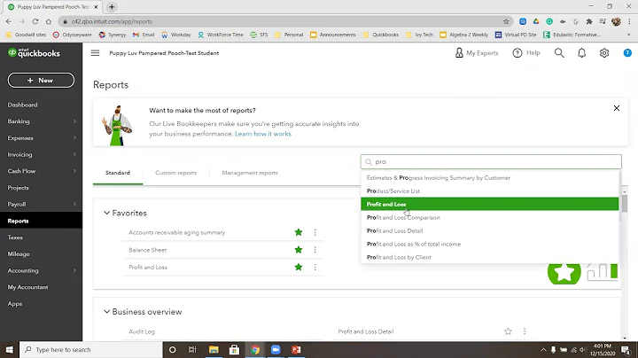Click the QuickBooks logo
Image resolution: width=638 pixels, height=358 pixels.
[x=34, y=52]
